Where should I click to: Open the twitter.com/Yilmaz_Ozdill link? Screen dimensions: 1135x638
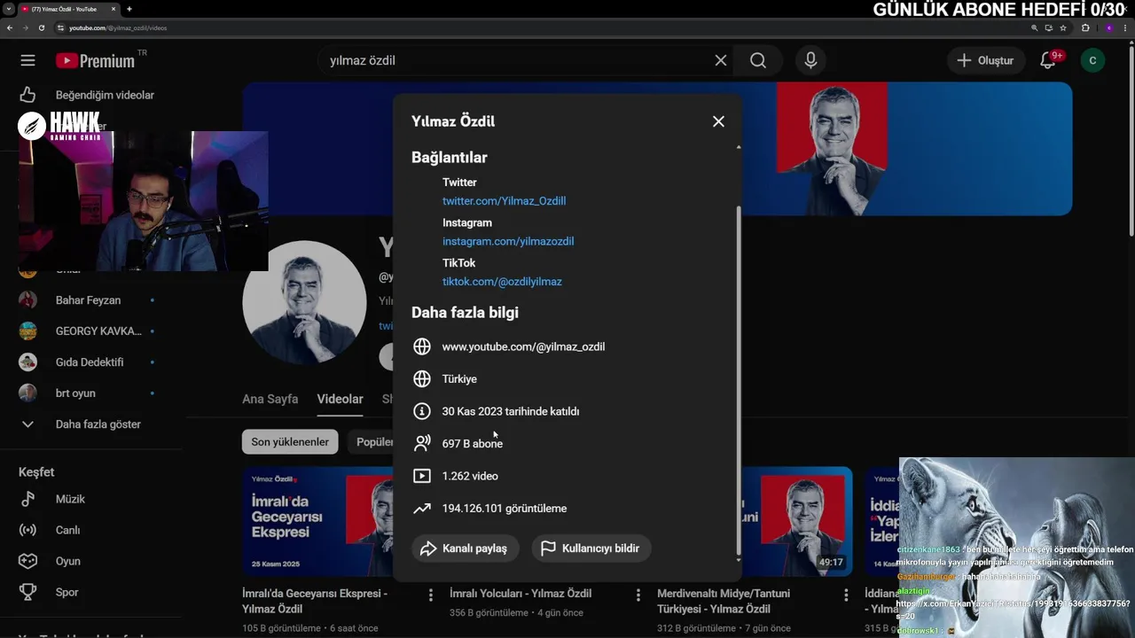click(504, 201)
